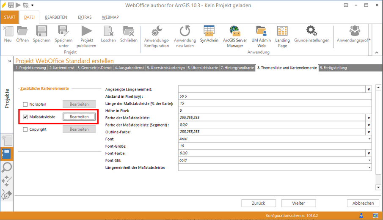
Task: Click the magnifier icon in left sidebar
Action: (x=7, y=168)
